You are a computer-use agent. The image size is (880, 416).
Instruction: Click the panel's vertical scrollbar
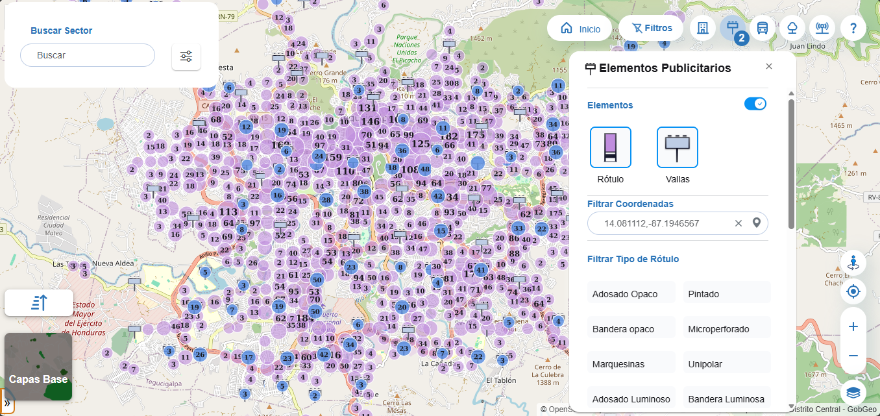pyautogui.click(x=791, y=162)
